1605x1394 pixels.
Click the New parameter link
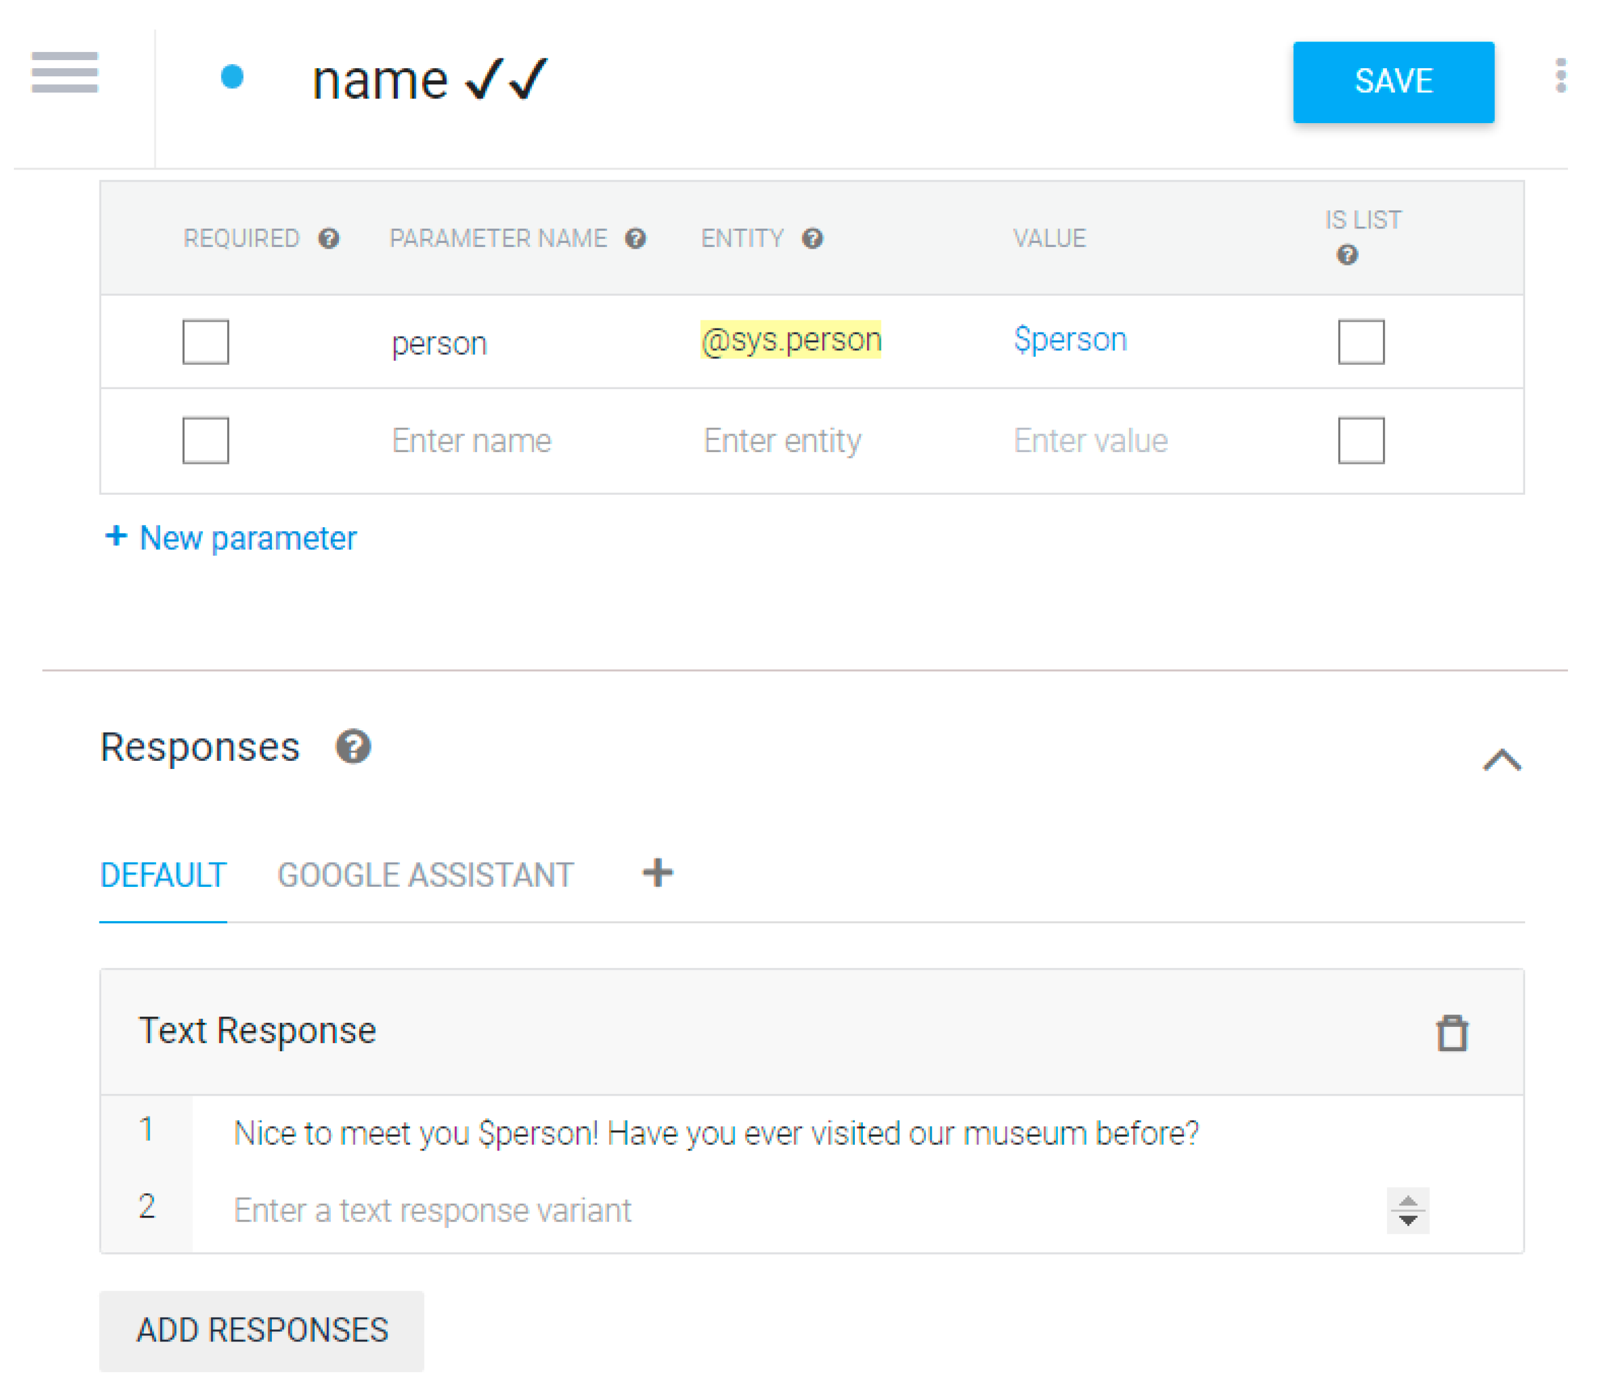click(231, 538)
